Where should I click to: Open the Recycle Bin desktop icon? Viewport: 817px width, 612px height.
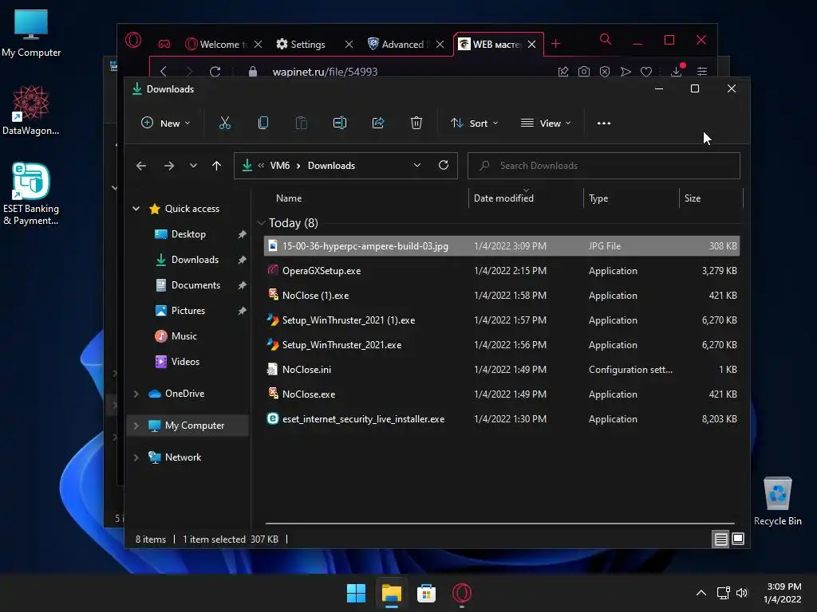[x=777, y=500]
